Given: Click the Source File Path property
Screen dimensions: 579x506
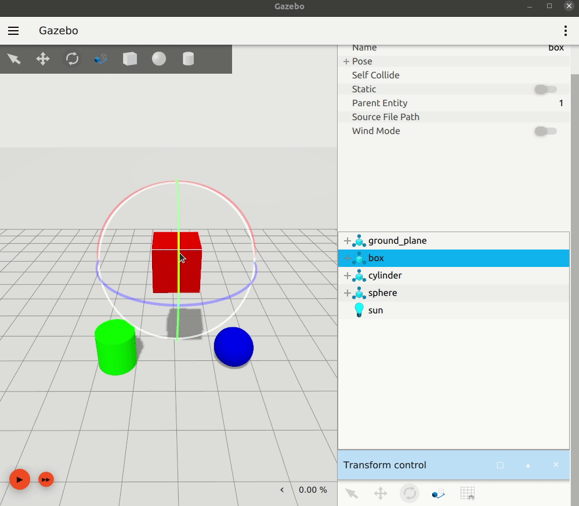Looking at the screenshot, I should tap(385, 117).
